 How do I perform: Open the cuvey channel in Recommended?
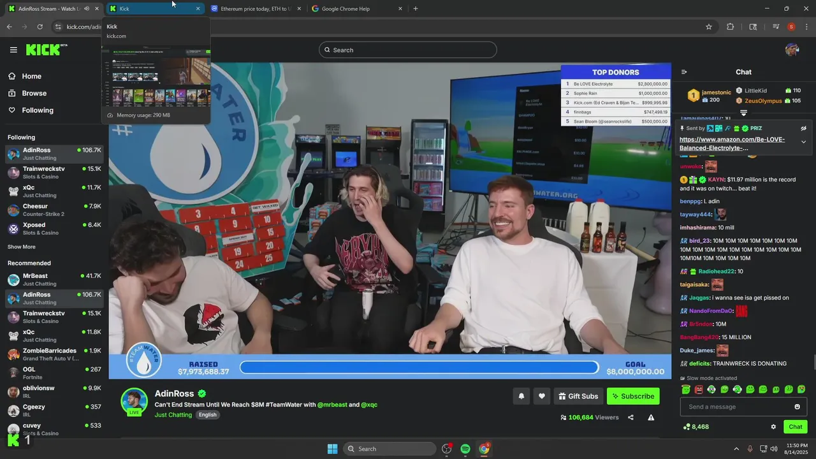click(x=54, y=429)
